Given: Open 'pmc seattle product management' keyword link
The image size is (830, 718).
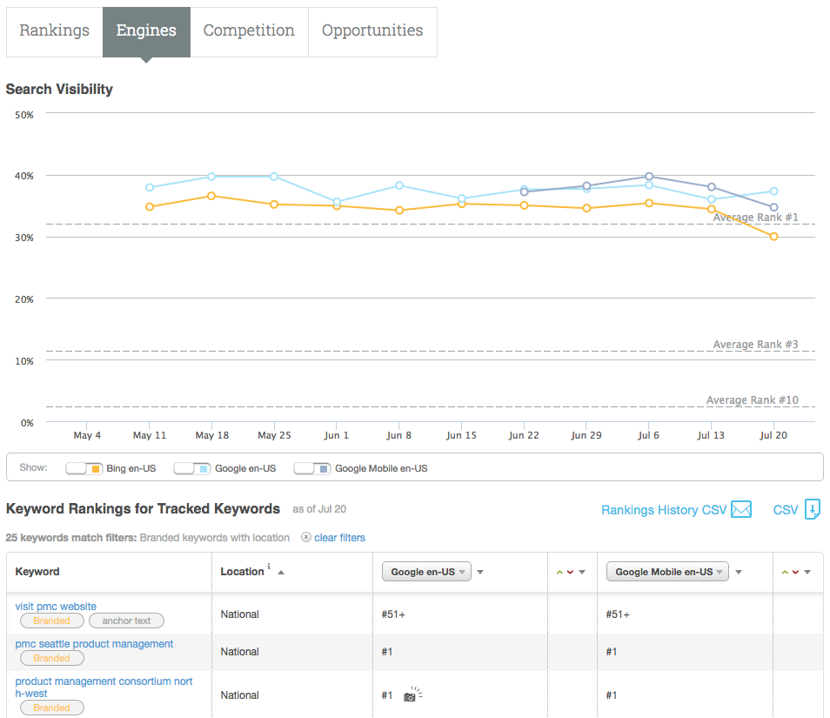Looking at the screenshot, I should pyautogui.click(x=94, y=644).
